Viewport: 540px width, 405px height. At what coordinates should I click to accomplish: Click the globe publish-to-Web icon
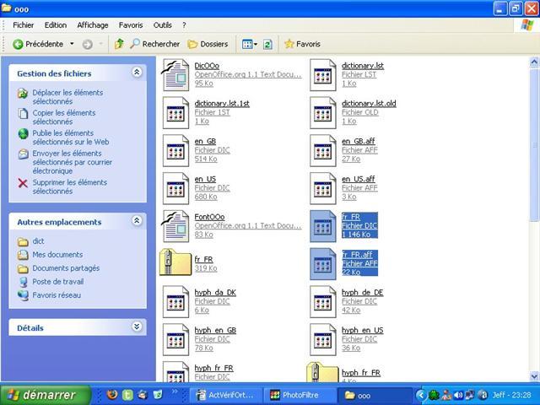click(23, 133)
